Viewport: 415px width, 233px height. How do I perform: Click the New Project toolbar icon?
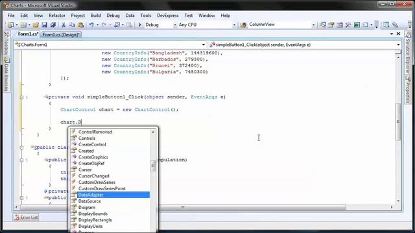[10, 25]
